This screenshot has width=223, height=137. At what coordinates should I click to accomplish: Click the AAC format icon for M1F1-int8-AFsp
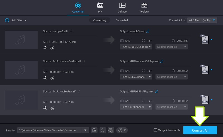pos(205,99)
